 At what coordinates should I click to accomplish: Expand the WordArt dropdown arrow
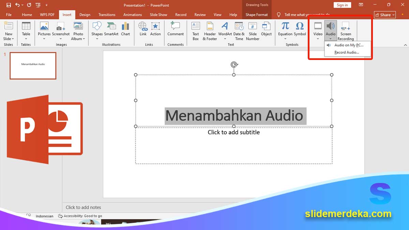[x=225, y=39]
